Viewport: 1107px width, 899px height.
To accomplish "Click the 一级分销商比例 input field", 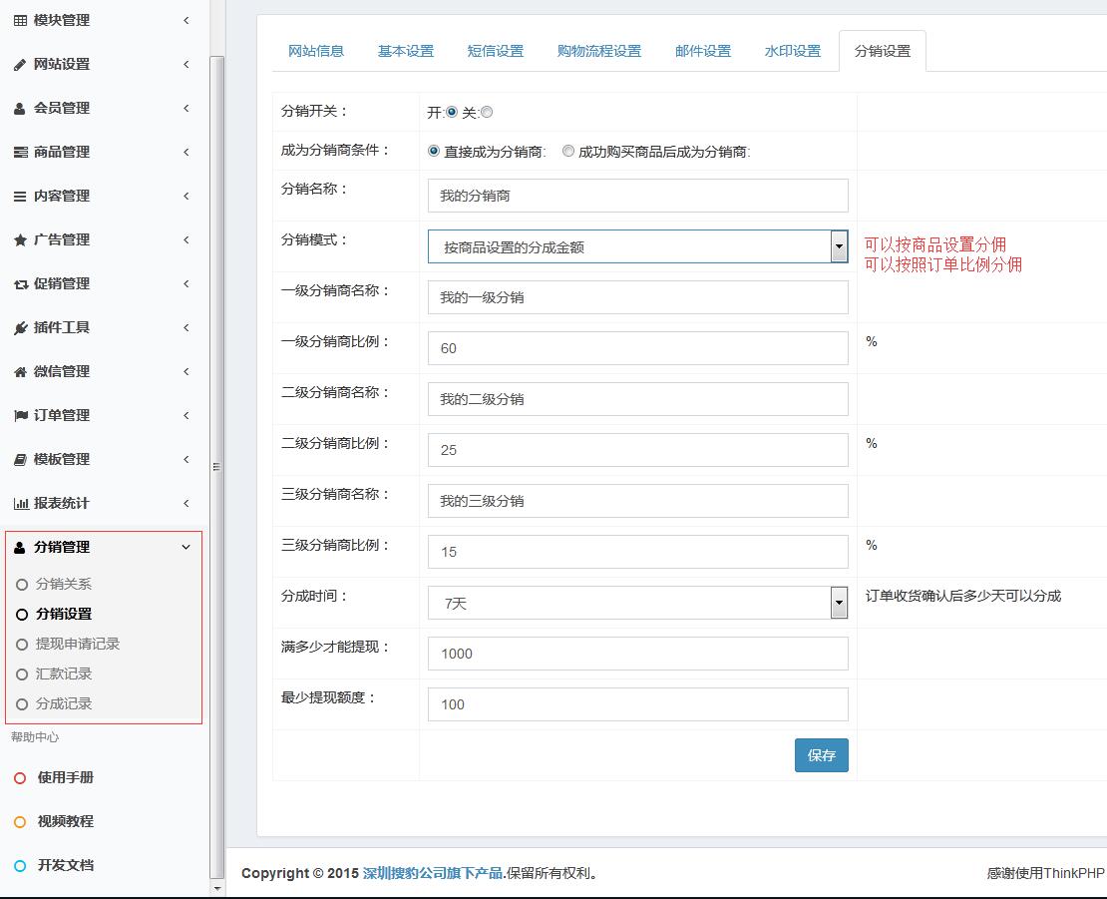I will click(x=637, y=348).
